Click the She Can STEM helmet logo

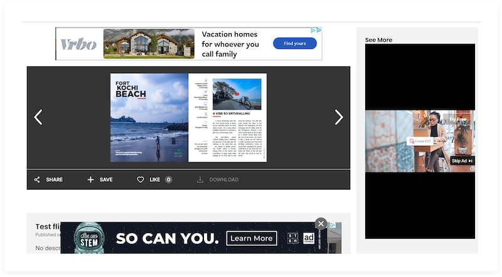(89, 238)
